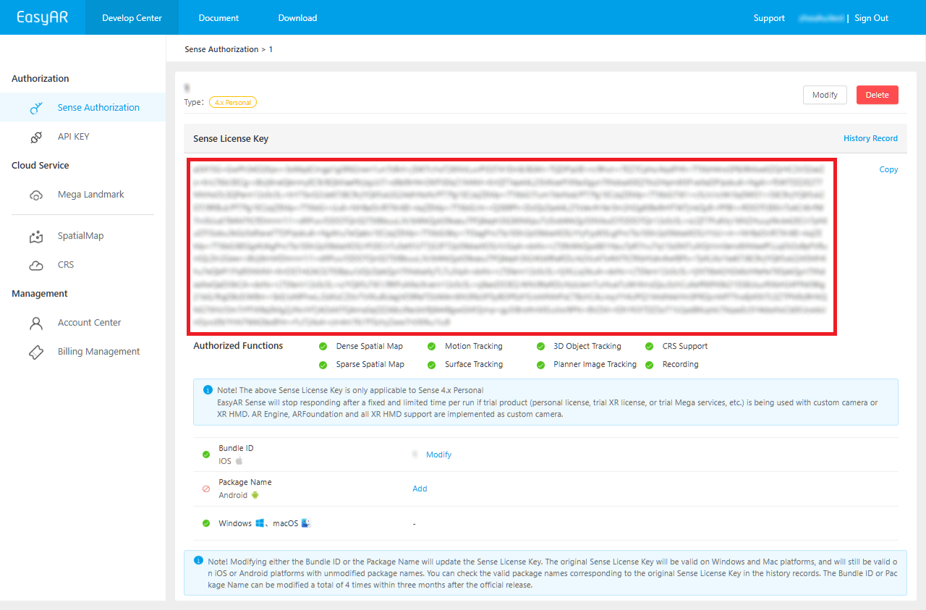Click the Account Center person icon
Image resolution: width=926 pixels, height=610 pixels.
(x=36, y=323)
